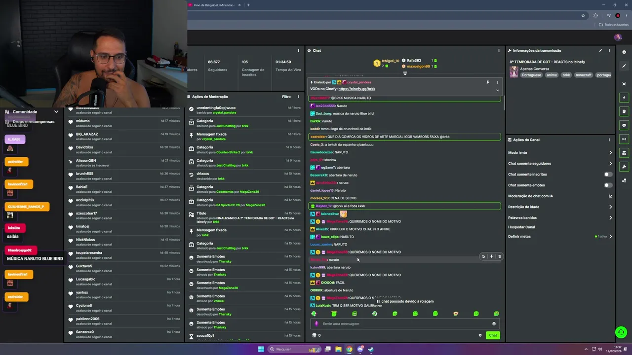Open the cinefy.gg/brkk link in pinned message
The height and width of the screenshot is (355, 632).
[x=356, y=89]
